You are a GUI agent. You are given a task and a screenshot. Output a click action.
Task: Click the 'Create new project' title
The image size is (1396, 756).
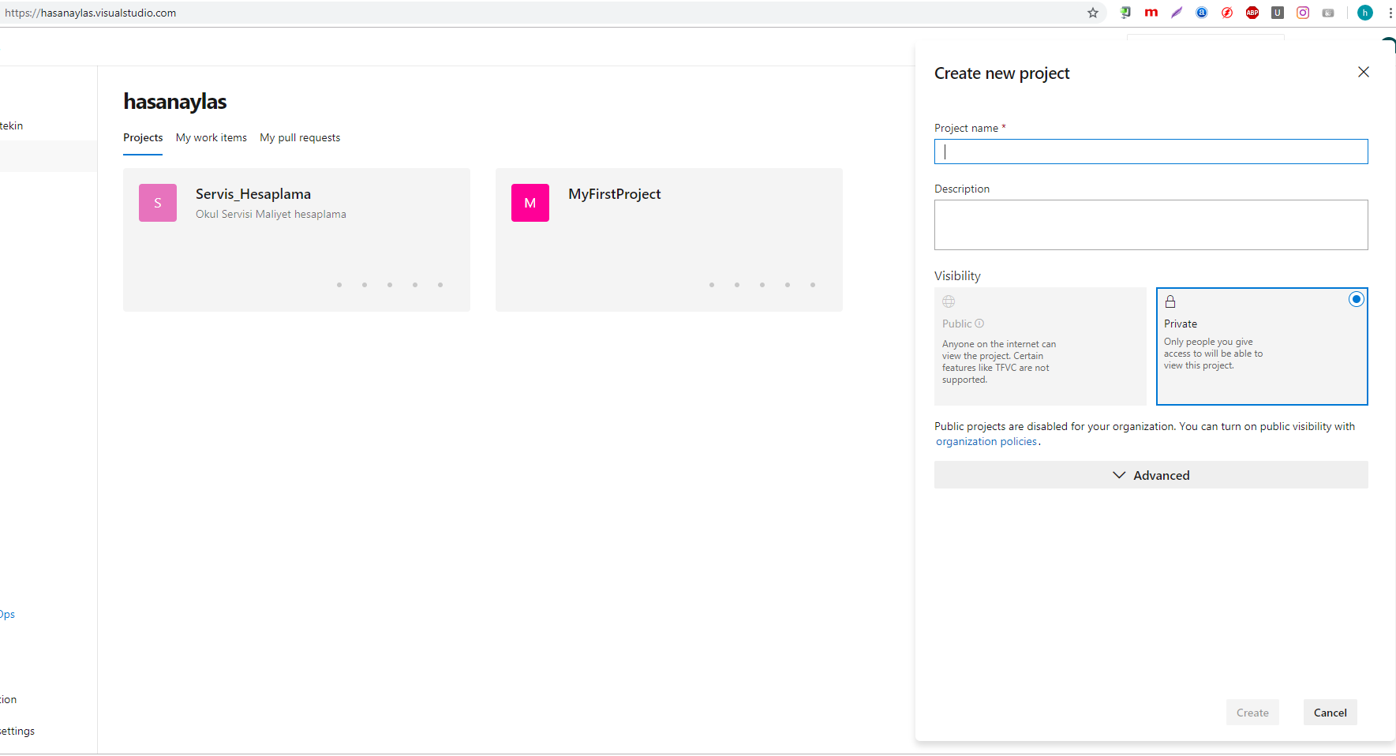pos(1002,73)
